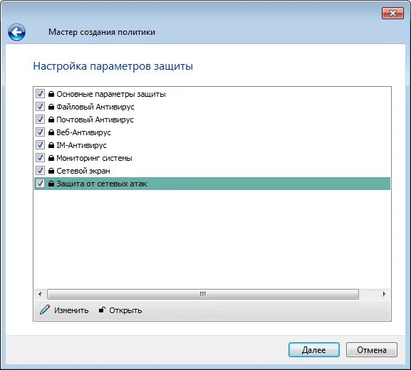Click the lock icon beside Защита от сетевых атак
Viewport: 411px width, 370px height.
pos(51,184)
